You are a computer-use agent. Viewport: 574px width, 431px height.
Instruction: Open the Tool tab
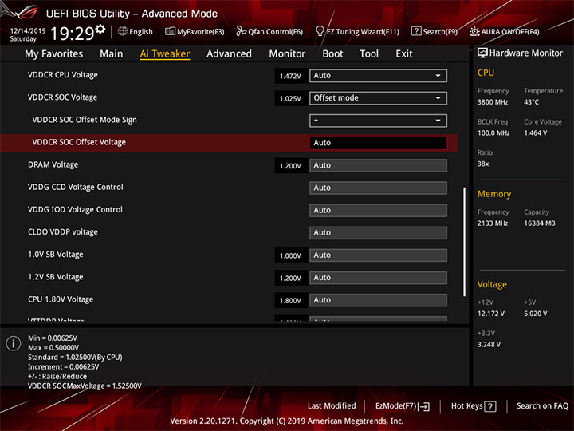pos(369,54)
